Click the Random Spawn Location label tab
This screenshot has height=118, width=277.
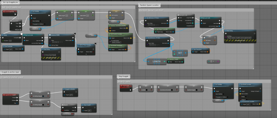pos(149,5)
